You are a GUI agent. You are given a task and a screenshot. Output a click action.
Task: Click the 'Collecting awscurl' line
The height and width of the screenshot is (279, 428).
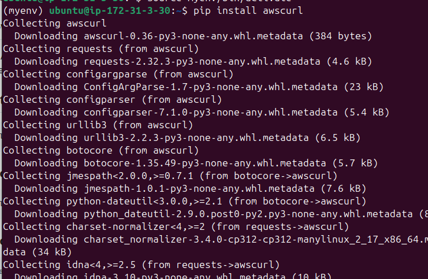pyautogui.click(x=55, y=23)
